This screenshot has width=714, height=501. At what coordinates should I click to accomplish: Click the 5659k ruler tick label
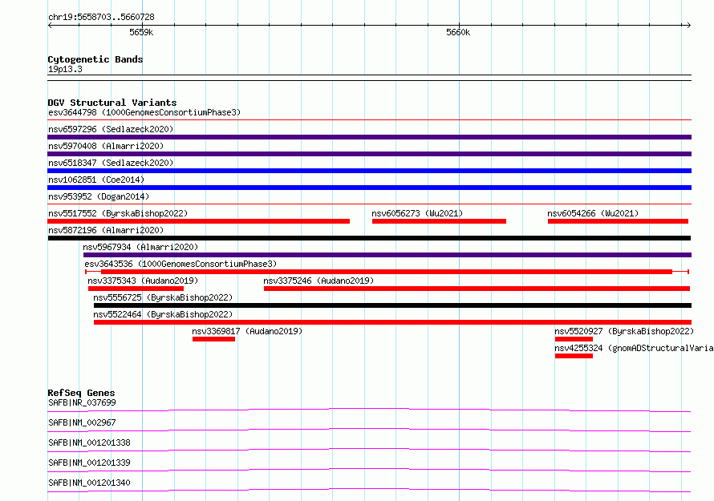pos(141,32)
